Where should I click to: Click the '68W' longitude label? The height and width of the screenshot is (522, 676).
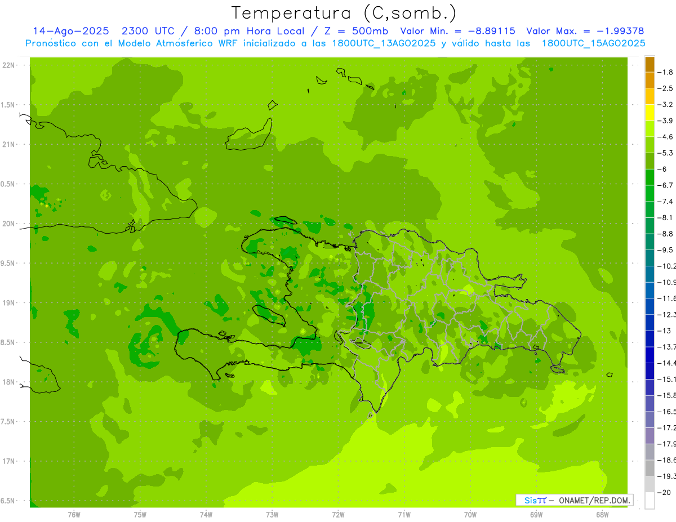pyautogui.click(x=602, y=514)
